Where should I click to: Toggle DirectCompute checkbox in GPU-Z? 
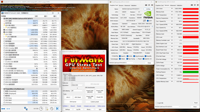tap(134, 56)
